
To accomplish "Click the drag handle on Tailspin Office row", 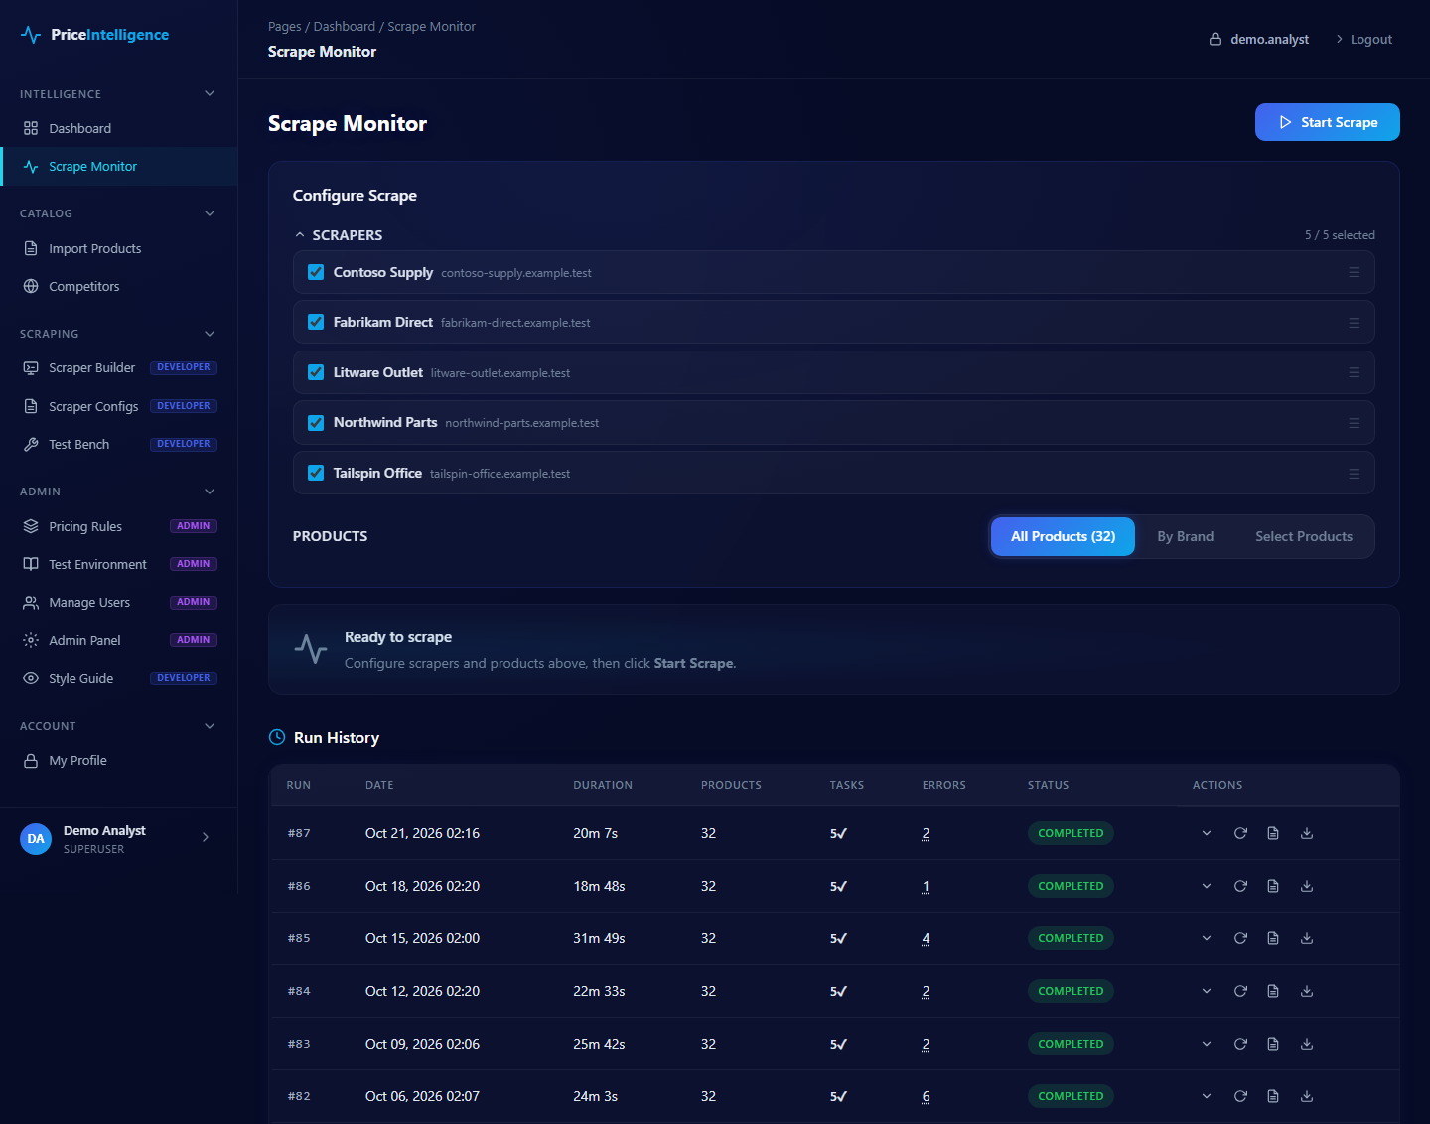I will [x=1354, y=474].
